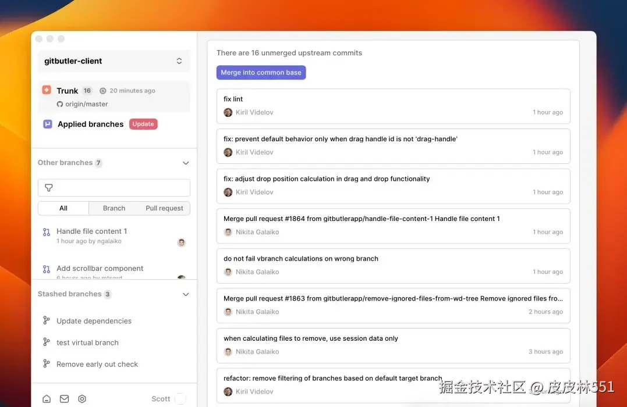Screen dimensions: 627x407
Task: Click the avatar on the session data only commit
Action: (x=228, y=352)
